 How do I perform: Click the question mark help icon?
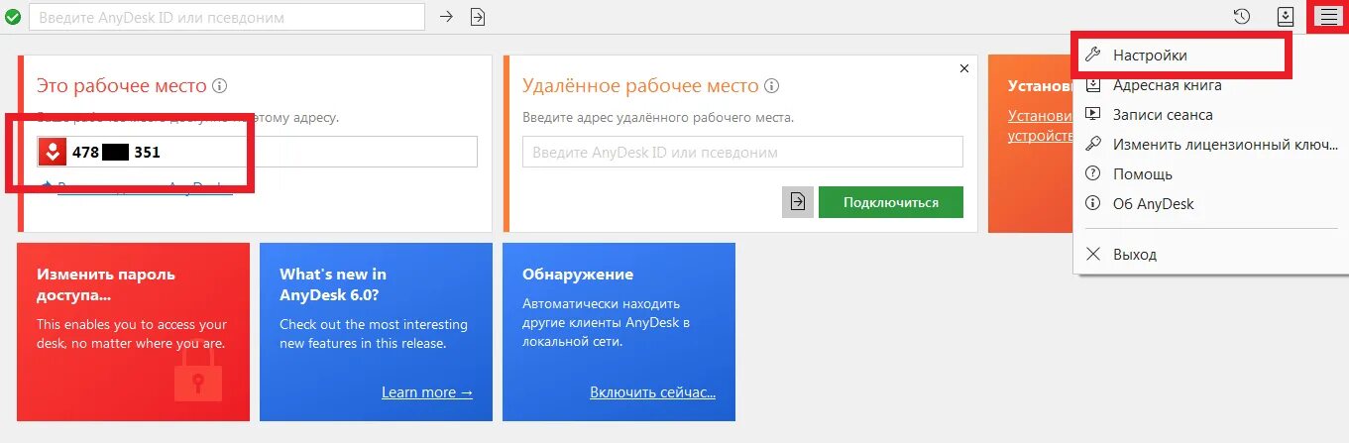pyautogui.click(x=1093, y=174)
